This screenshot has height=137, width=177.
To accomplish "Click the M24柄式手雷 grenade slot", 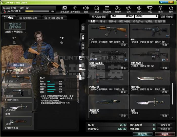I will (x=18, y=121).
